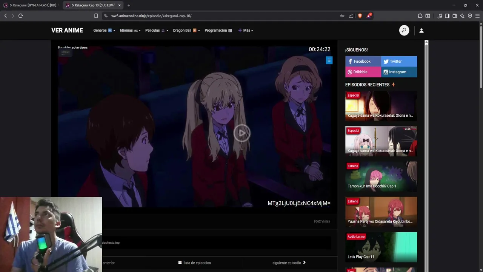This screenshot has width=483, height=272.
Task: Open Tamon-kun Ima Docchi!? Cap 1 thumbnail
Action: pyautogui.click(x=381, y=176)
